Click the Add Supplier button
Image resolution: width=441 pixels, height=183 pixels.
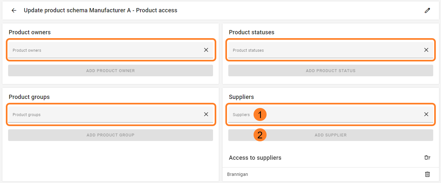click(331, 135)
